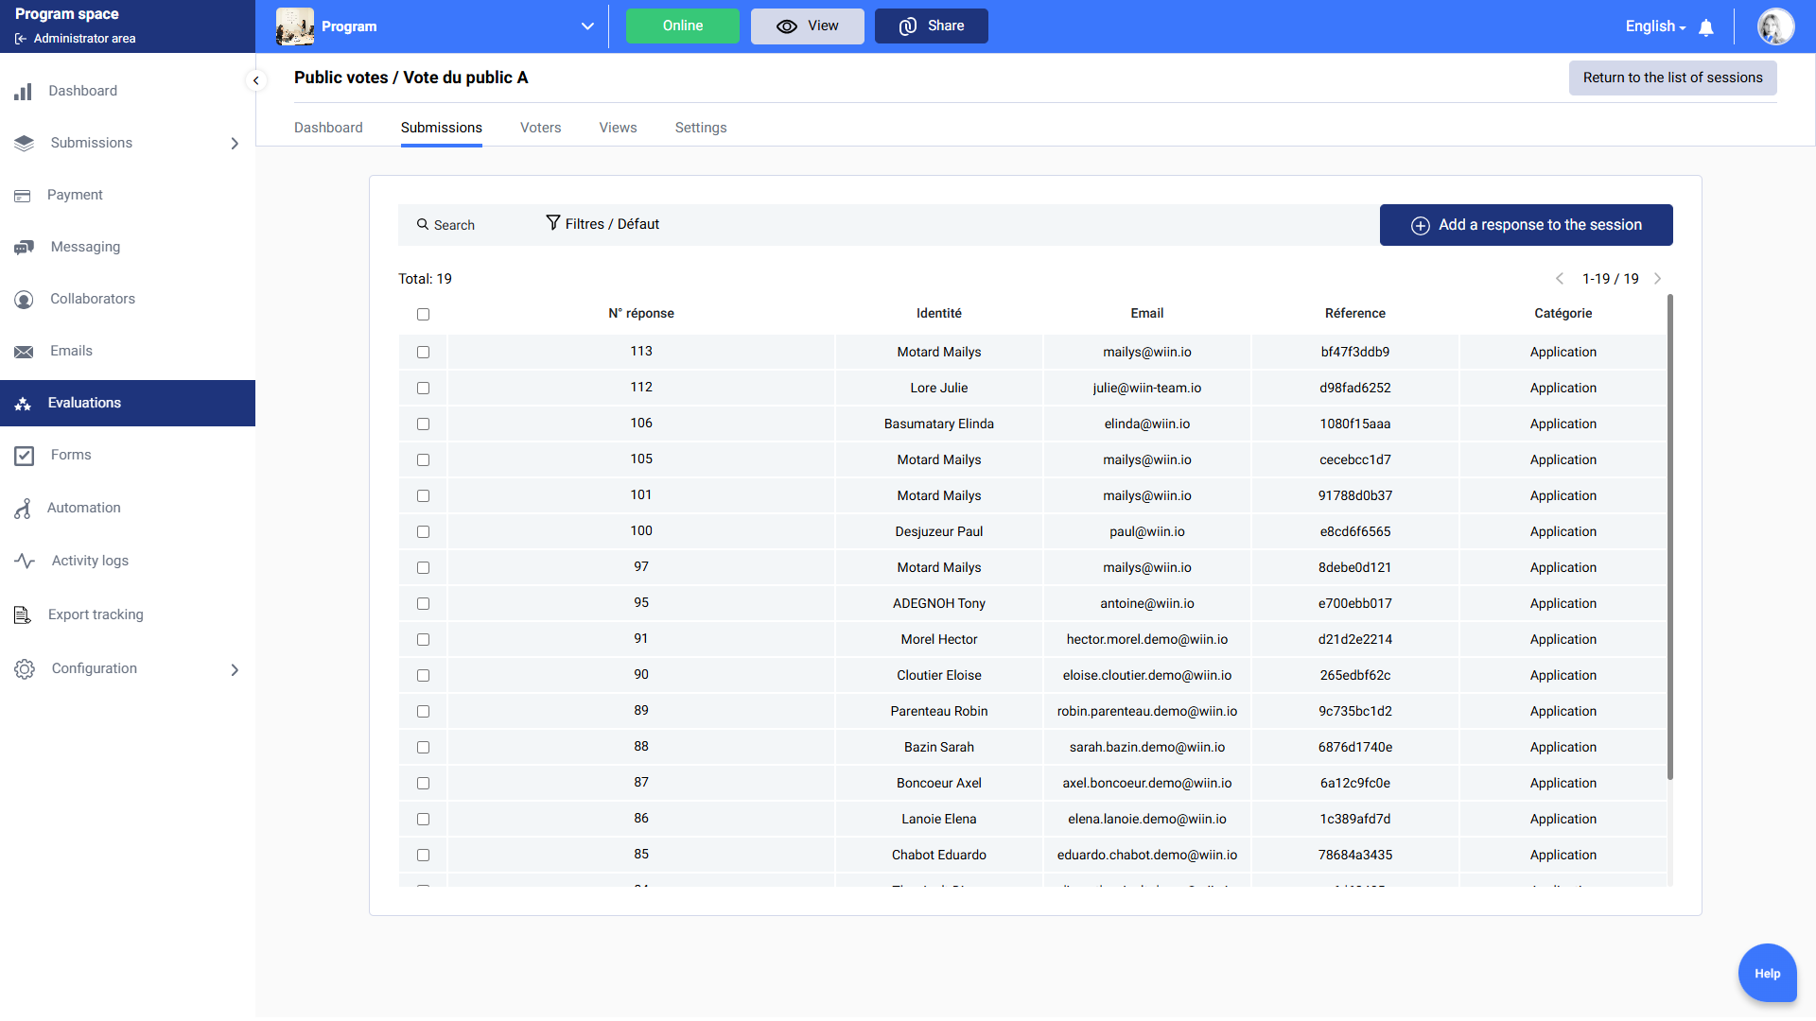Tick the checkbox for response 113
This screenshot has height=1021, width=1816.
click(x=423, y=352)
